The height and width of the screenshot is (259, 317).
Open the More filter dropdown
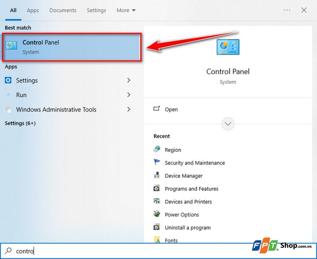126,10
